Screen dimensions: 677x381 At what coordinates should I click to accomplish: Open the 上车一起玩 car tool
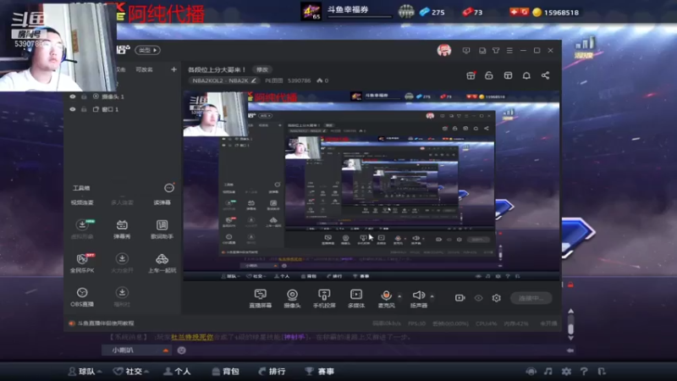click(x=162, y=262)
